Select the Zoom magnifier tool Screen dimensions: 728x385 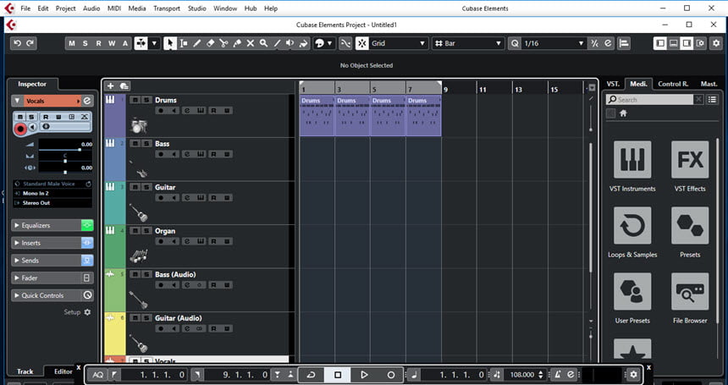[x=264, y=43]
